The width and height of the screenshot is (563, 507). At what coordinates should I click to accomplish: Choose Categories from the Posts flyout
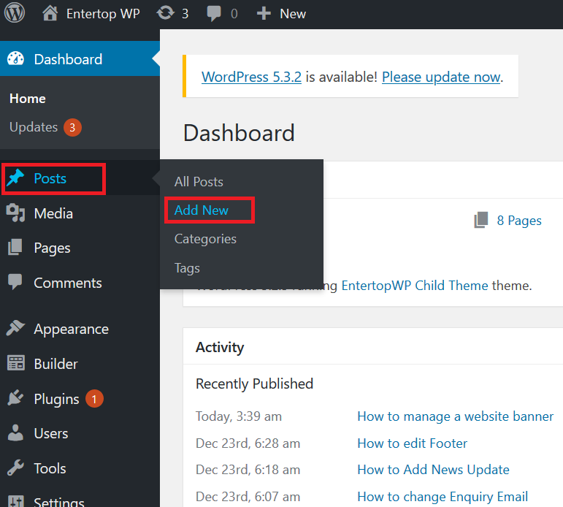(x=205, y=239)
